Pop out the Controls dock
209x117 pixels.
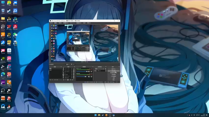point(119,67)
